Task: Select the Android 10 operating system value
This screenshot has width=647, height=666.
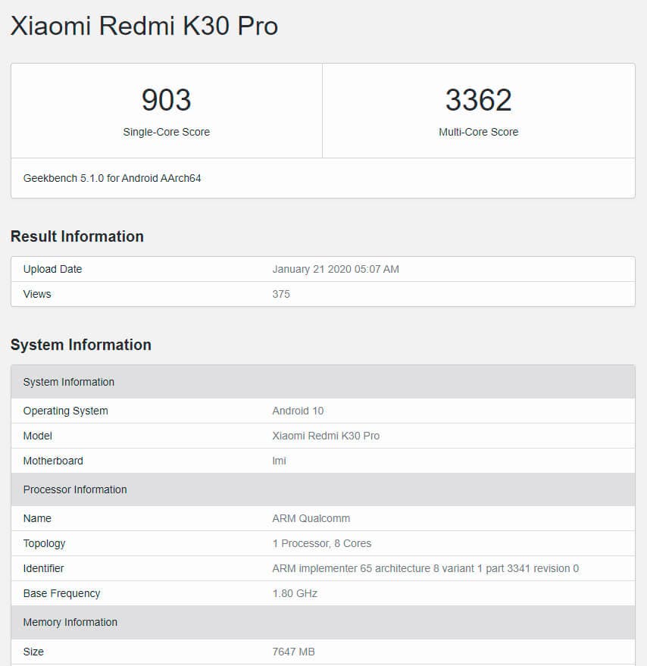Action: [x=298, y=411]
